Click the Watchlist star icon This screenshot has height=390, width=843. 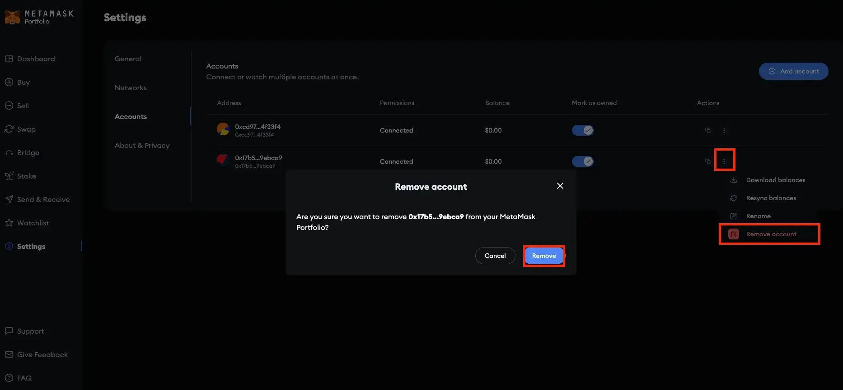point(9,223)
